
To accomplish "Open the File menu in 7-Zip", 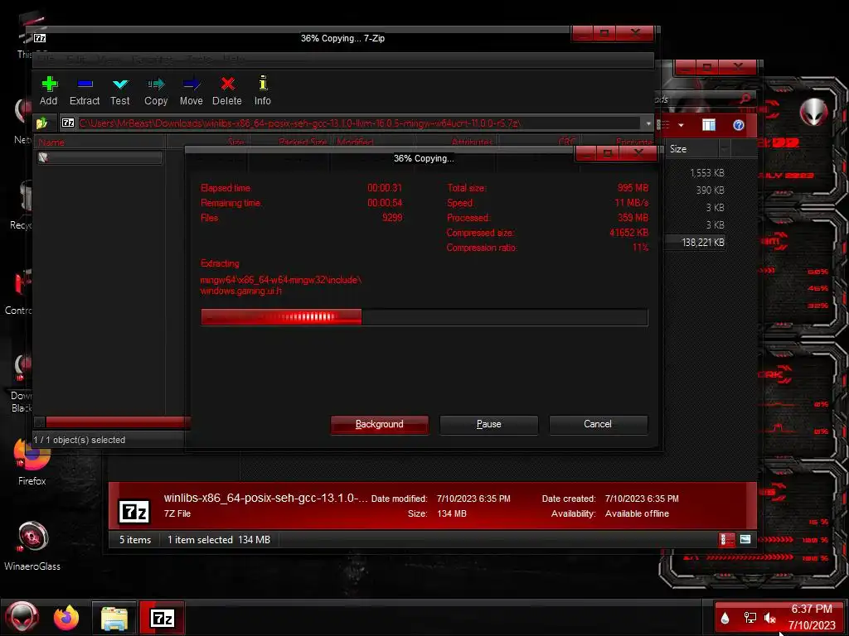I will (46, 60).
